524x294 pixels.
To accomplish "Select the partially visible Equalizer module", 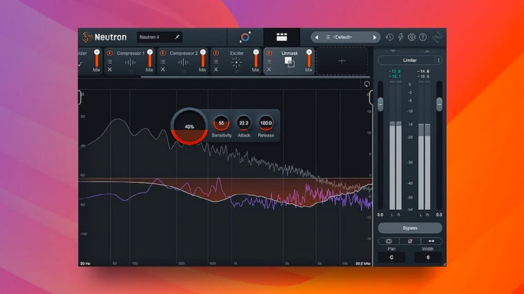I will (x=90, y=62).
